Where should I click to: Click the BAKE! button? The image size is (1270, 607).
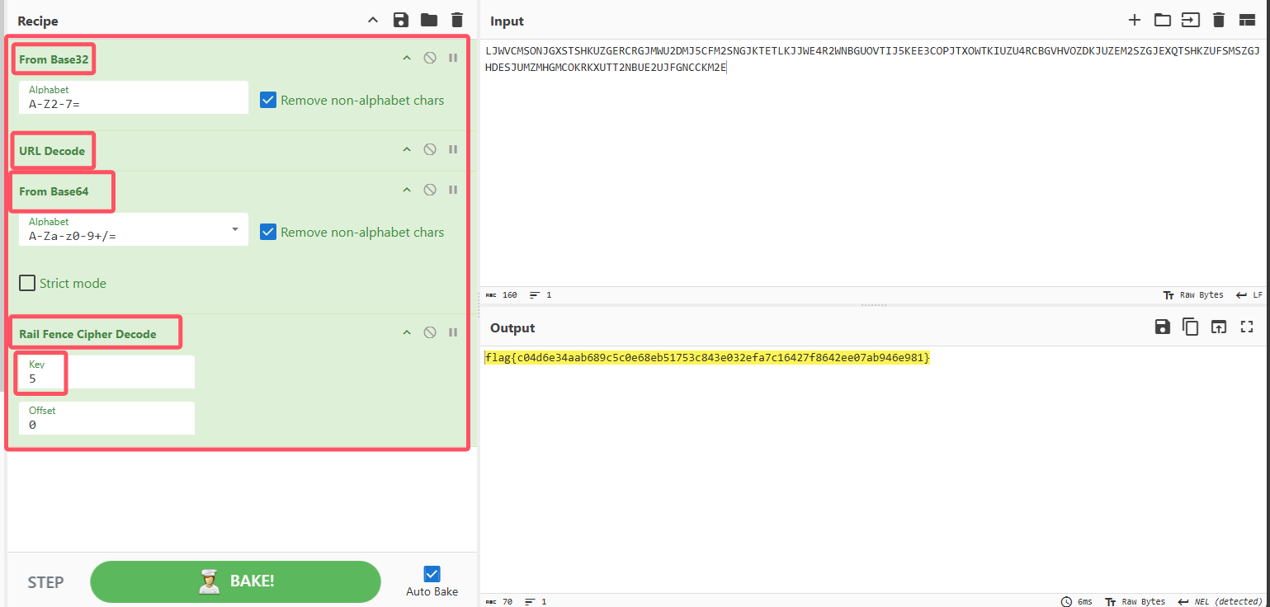(x=235, y=581)
